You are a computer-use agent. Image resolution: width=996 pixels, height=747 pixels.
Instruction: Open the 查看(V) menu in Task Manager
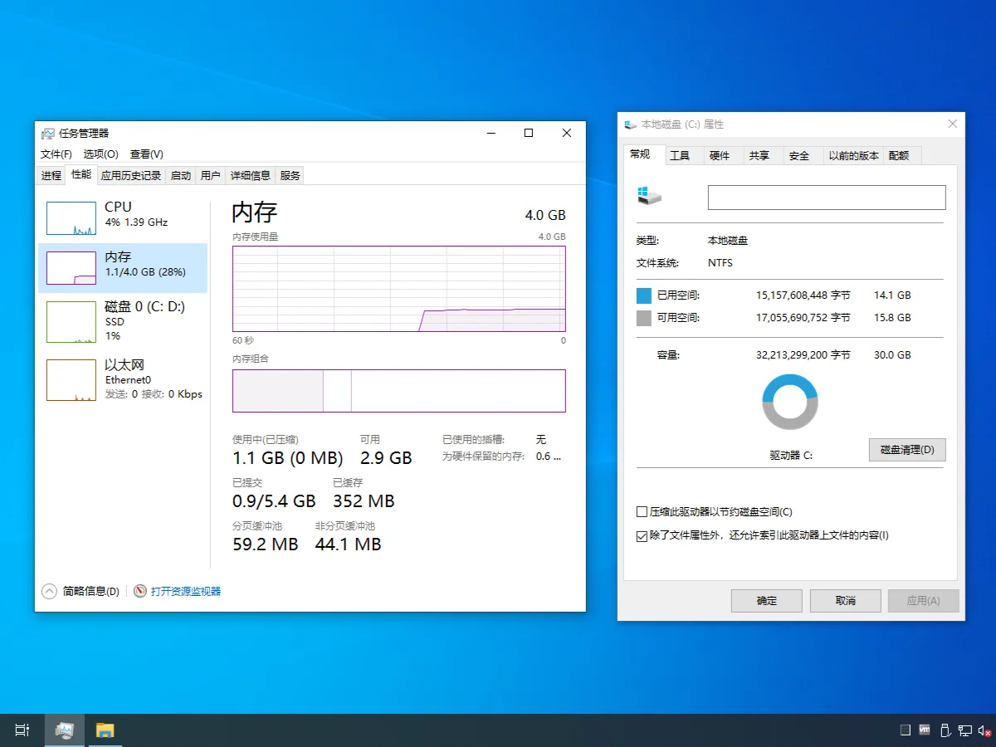point(145,154)
